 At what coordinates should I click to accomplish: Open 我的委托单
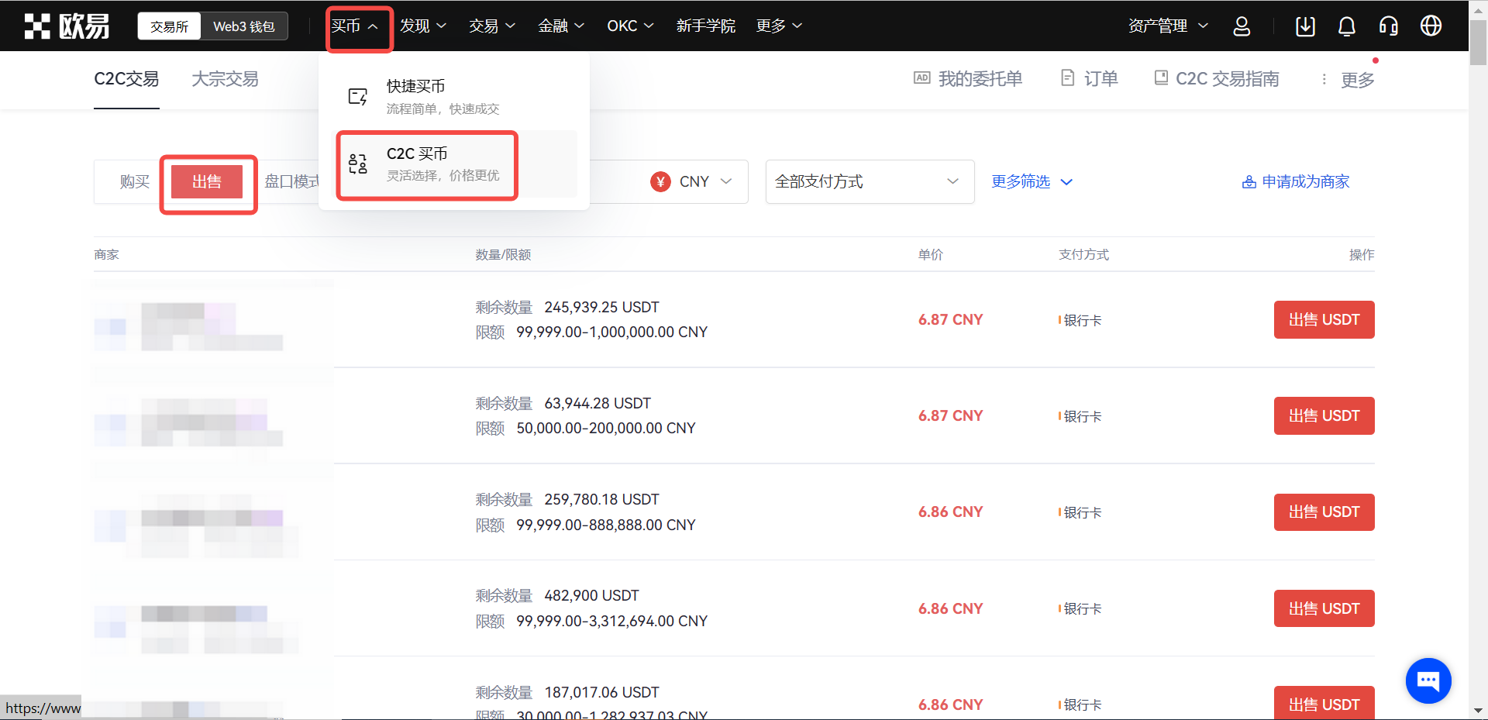click(x=969, y=78)
